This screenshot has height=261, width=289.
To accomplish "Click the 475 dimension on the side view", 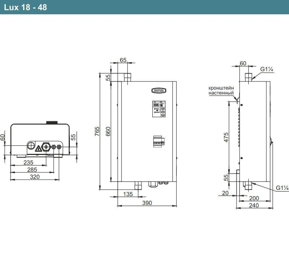I will (x=226, y=137).
